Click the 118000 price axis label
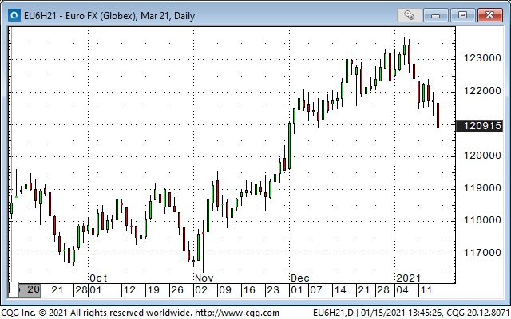The image size is (511, 319). 482,220
